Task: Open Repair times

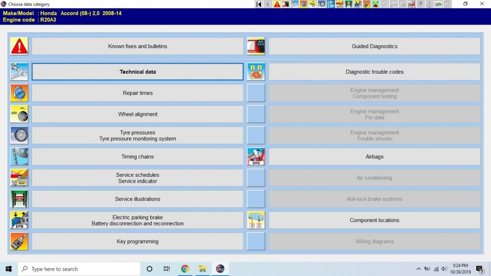Action: tap(137, 93)
